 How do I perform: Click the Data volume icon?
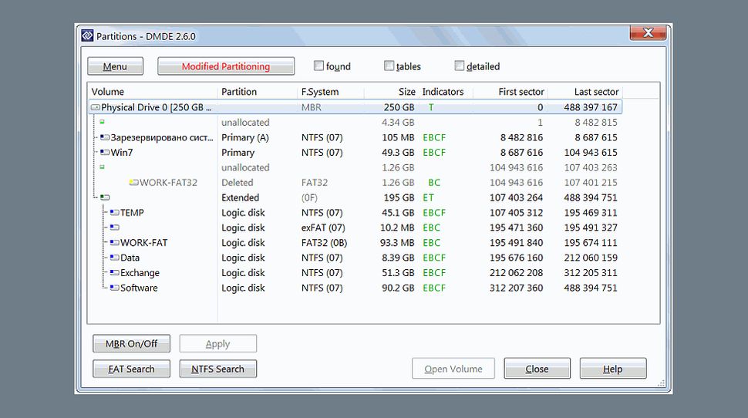[114, 258]
